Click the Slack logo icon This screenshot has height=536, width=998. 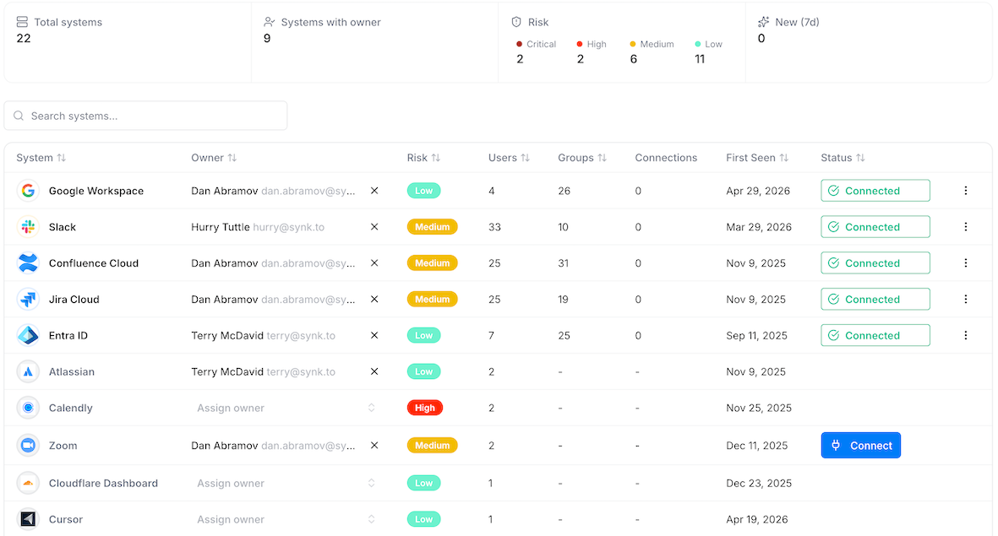28,227
